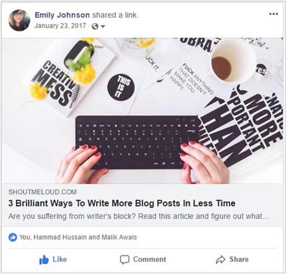Click the Share arrow icon
Image resolution: width=287 pixels, height=274 pixels.
point(221,259)
